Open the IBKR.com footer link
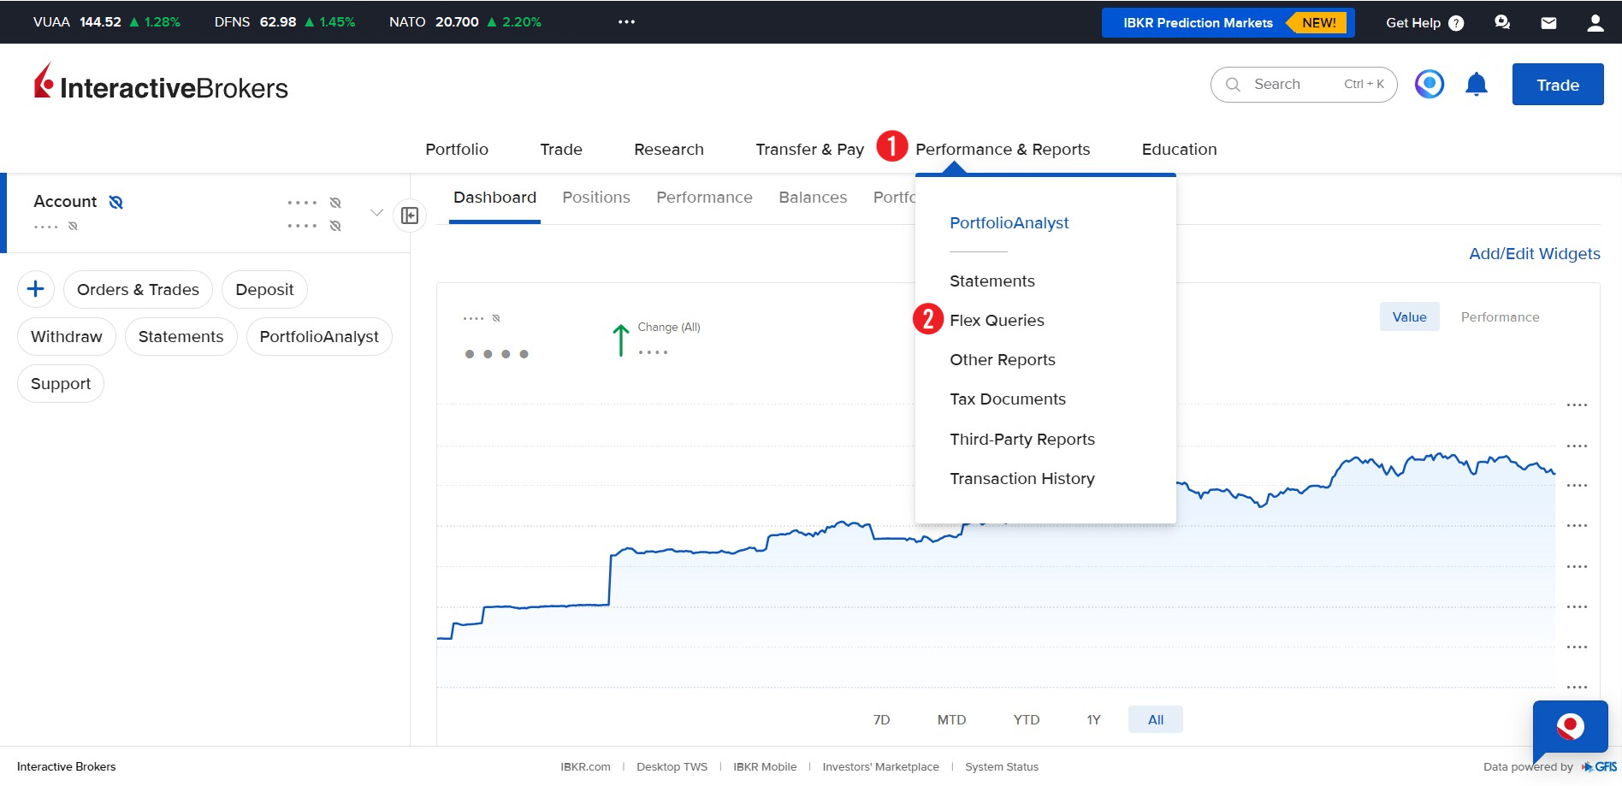The width and height of the screenshot is (1622, 786). [x=585, y=767]
